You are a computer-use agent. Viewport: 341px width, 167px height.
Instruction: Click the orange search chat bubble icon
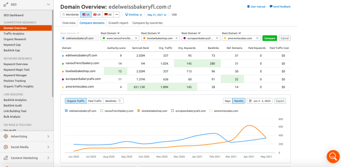[333, 157]
